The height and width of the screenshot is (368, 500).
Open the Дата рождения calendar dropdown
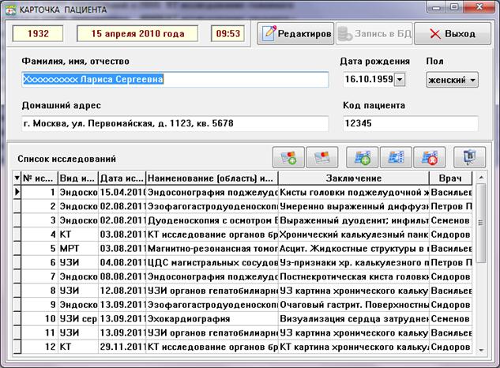click(400, 80)
